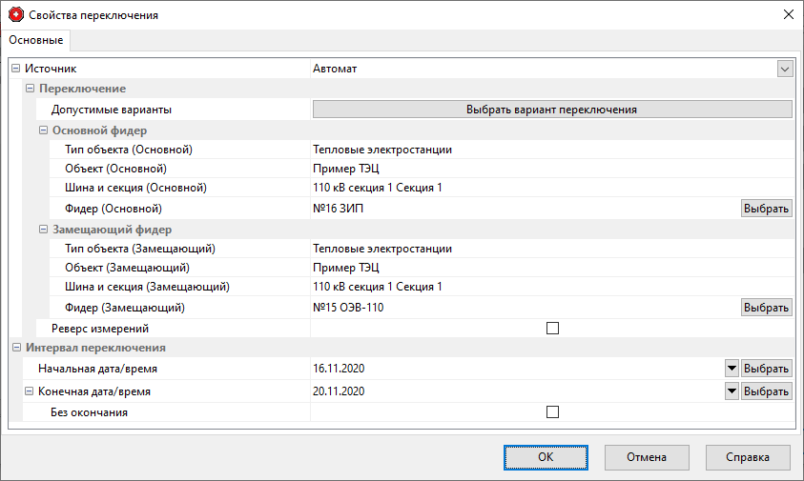Collapse the Замещающий фидер group
804x481 pixels.
(43, 230)
